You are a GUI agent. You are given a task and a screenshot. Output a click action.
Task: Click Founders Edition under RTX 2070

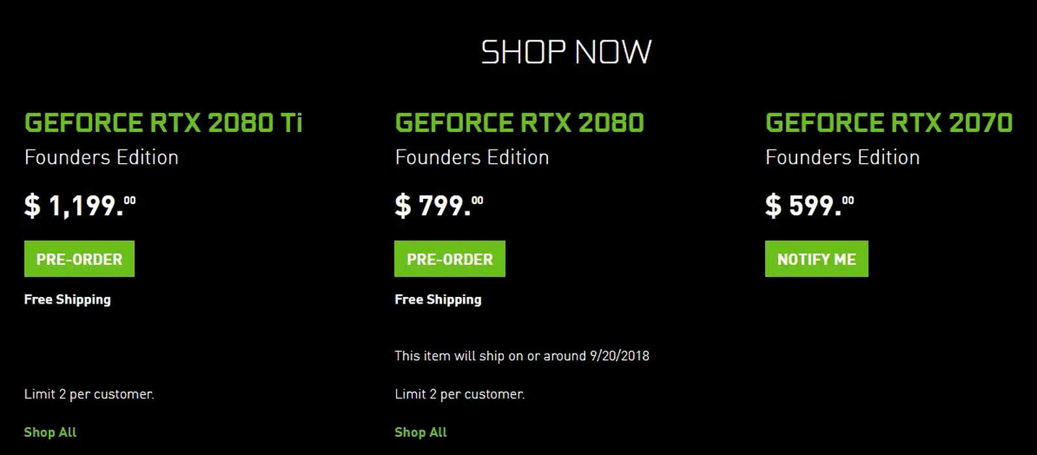[x=843, y=157]
